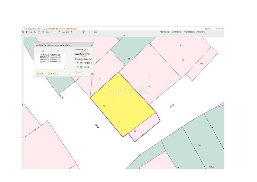The width and height of the screenshot is (257, 182).
Task: Click the X Y coordinates text area
Action: 50,61
